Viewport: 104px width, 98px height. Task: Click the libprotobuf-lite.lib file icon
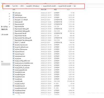click(13, 36)
